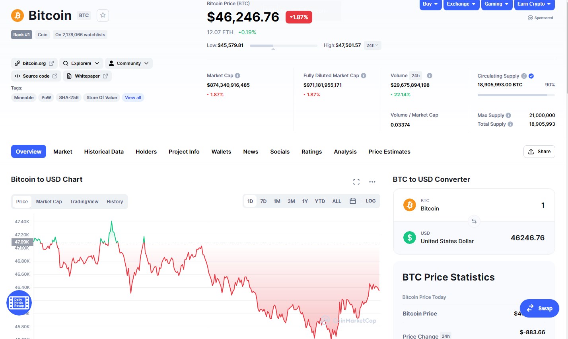Viewport: 568px width, 339px height.
Task: Swap BTC and USD converter direction
Action: click(474, 221)
